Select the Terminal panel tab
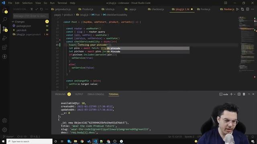The image size is (257, 144). 114,94
